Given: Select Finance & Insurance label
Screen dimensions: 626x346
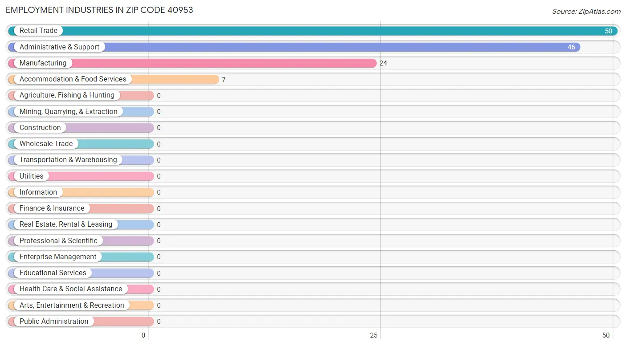Looking at the screenshot, I should tap(52, 208).
